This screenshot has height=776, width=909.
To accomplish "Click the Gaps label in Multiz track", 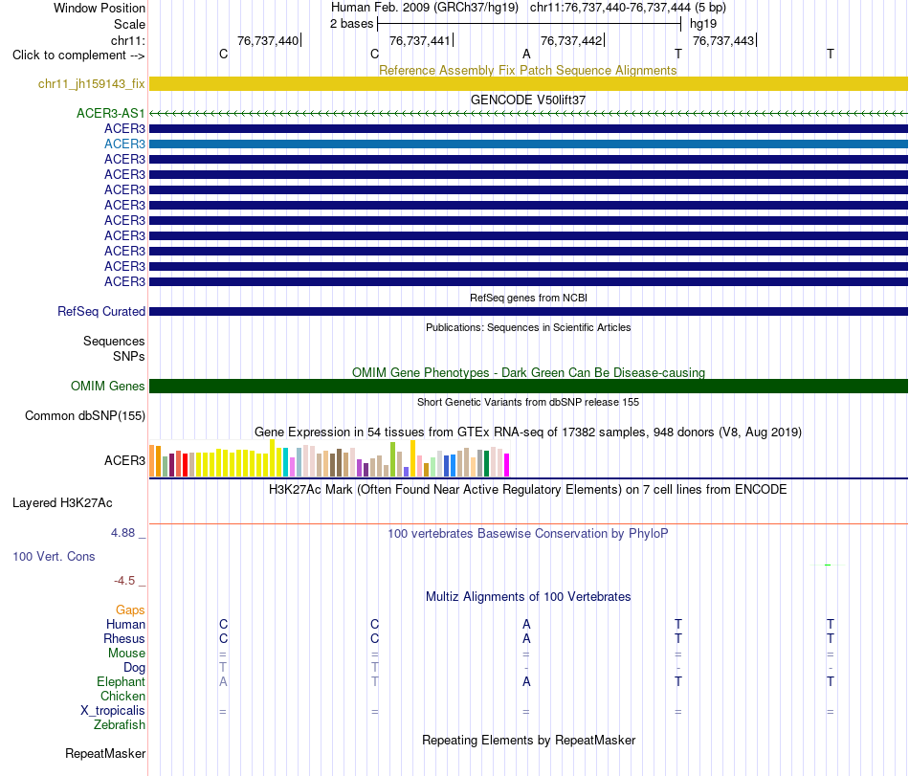I will click(130, 610).
